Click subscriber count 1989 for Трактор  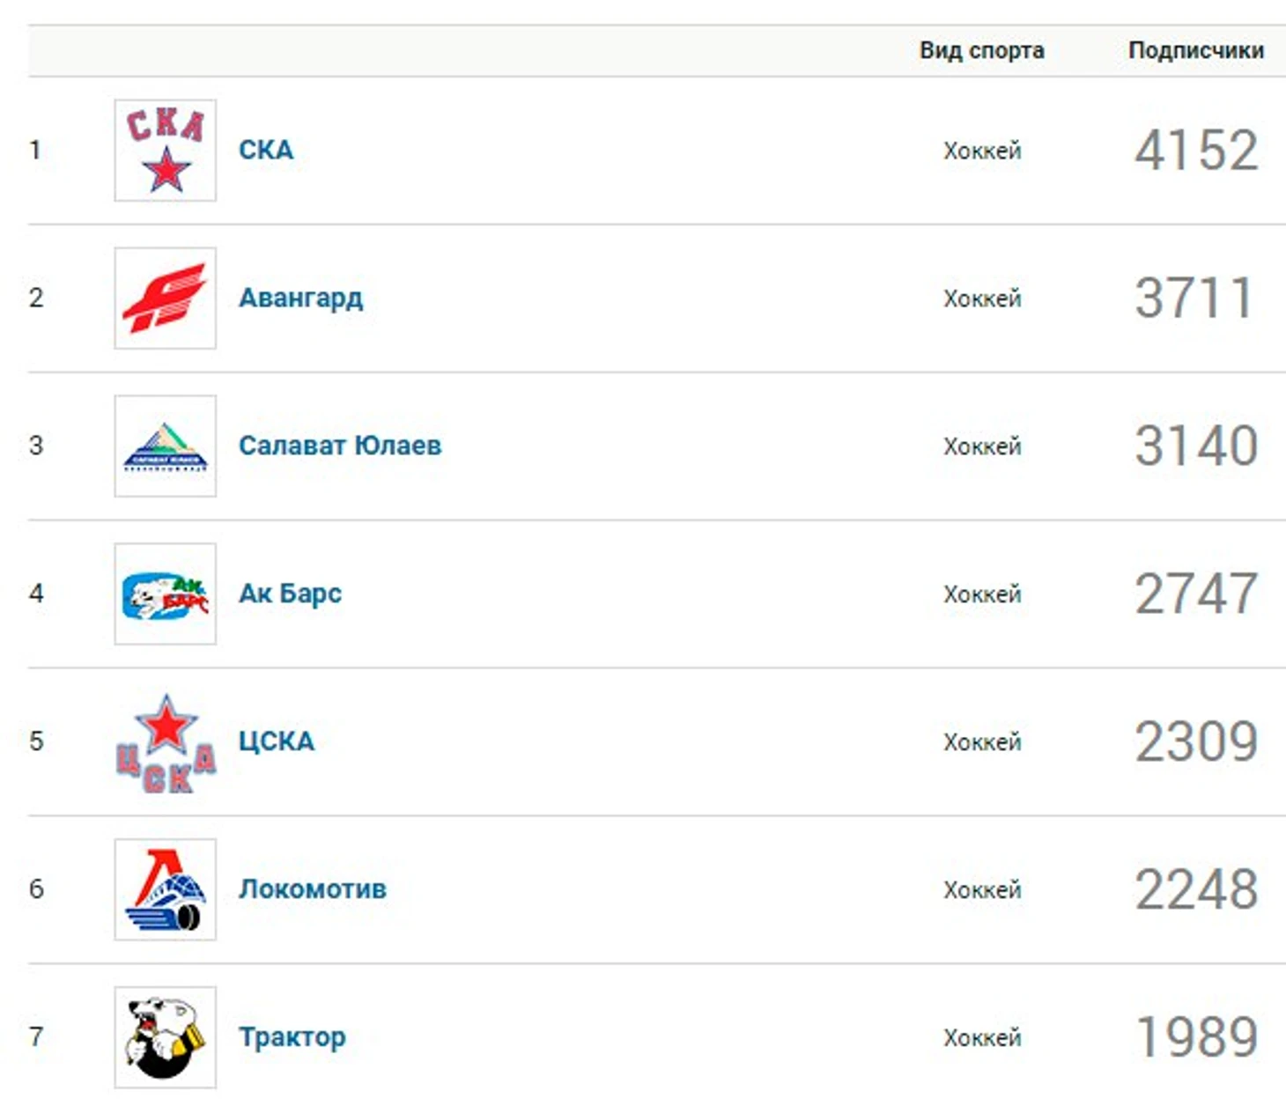(1196, 1037)
